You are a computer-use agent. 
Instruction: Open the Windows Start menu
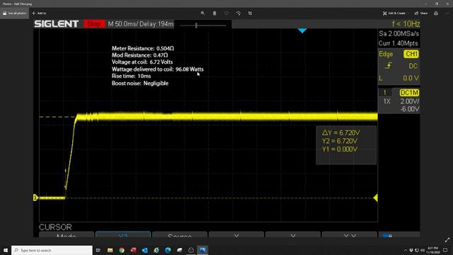[6, 250]
